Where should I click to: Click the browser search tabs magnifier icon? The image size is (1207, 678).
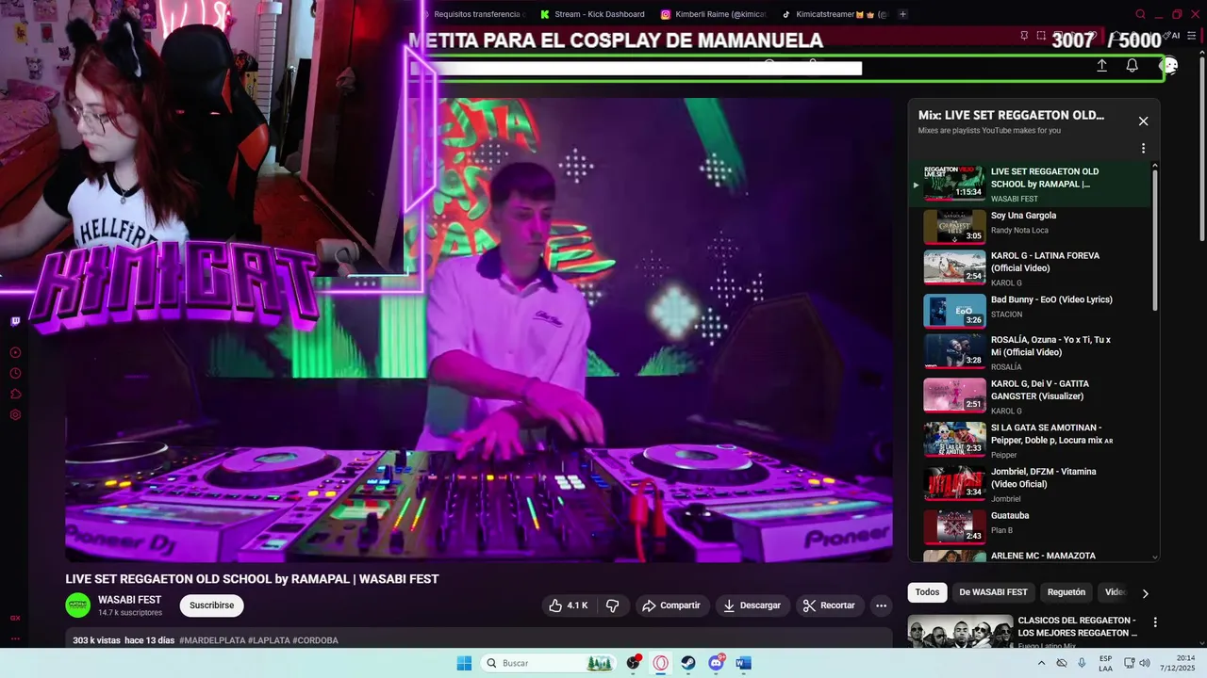1140,14
